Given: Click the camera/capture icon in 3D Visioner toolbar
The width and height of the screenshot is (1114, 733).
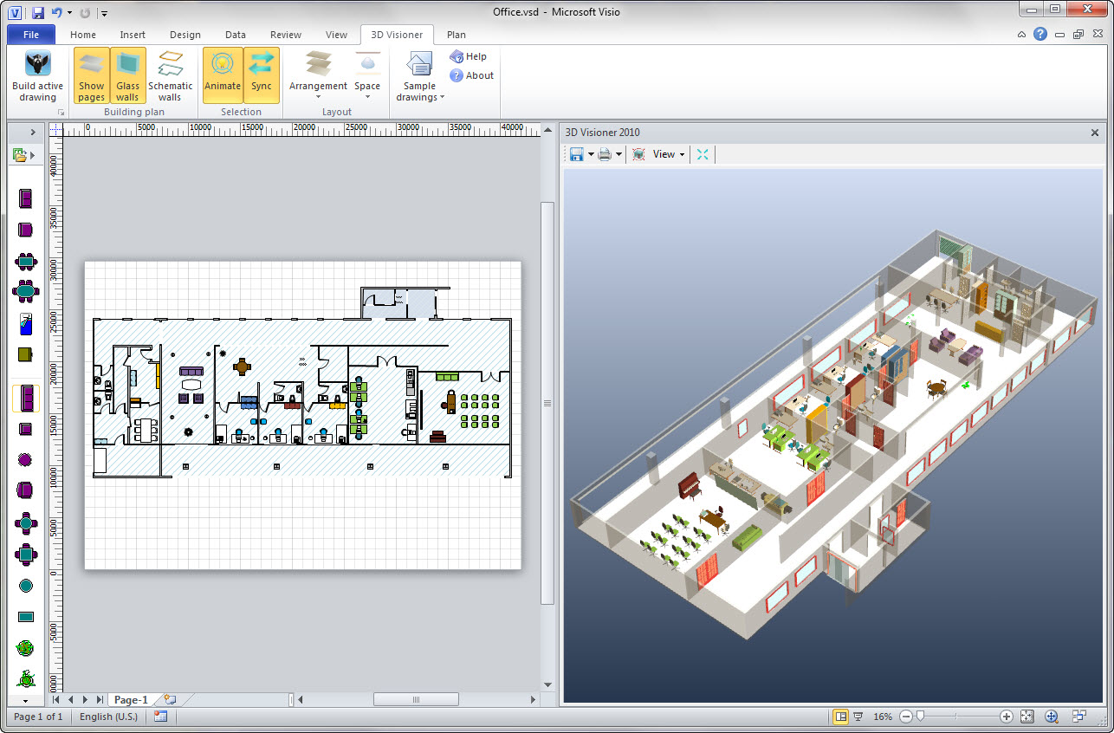Looking at the screenshot, I should tap(638, 154).
